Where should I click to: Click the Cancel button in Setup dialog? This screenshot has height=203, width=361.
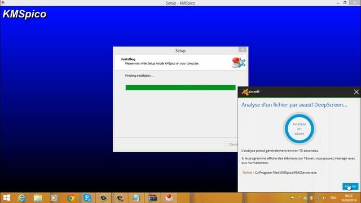click(x=231, y=144)
